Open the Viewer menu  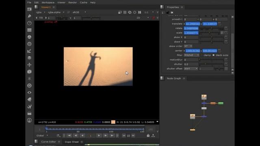61,2
